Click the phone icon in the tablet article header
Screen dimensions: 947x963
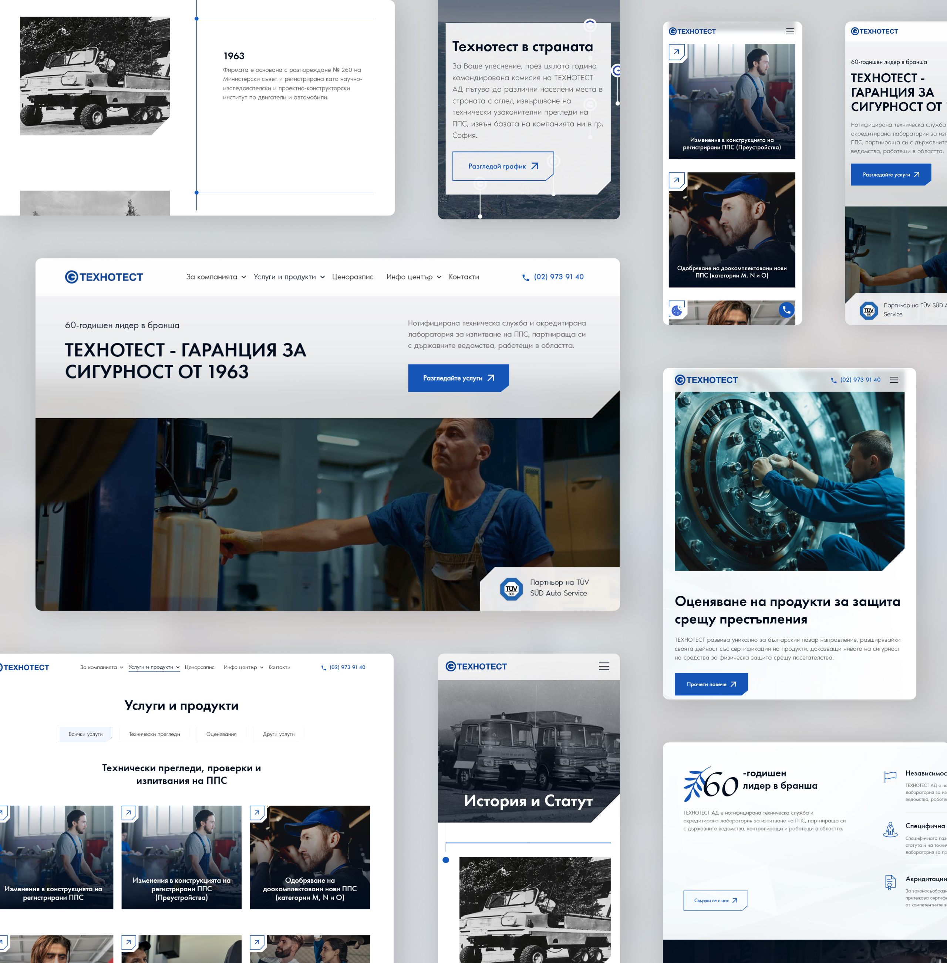833,380
